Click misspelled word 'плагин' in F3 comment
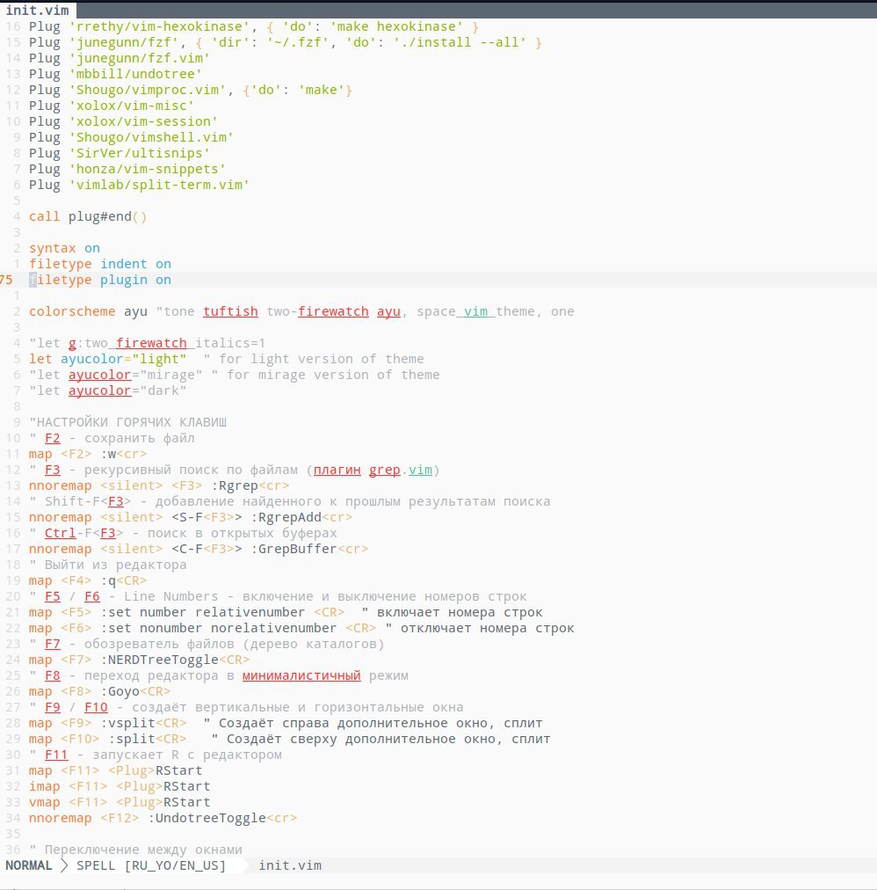Viewport: 877px width, 890px height. (x=337, y=471)
